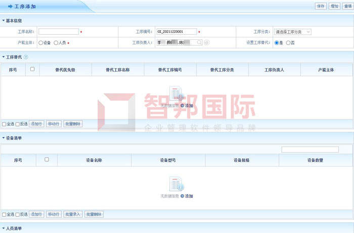This screenshot has width=354, height=233.
Task: Click the help icon next to 工序替代
Action: click(x=26, y=57)
